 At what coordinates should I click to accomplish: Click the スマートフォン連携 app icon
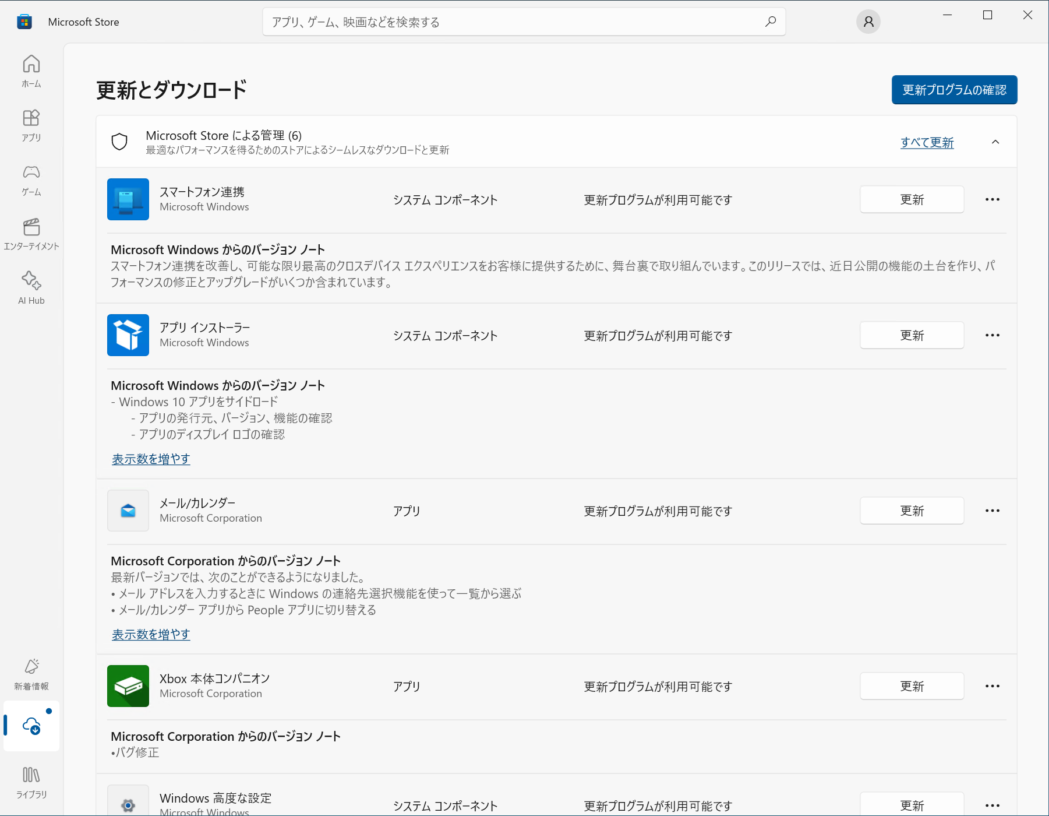128,199
